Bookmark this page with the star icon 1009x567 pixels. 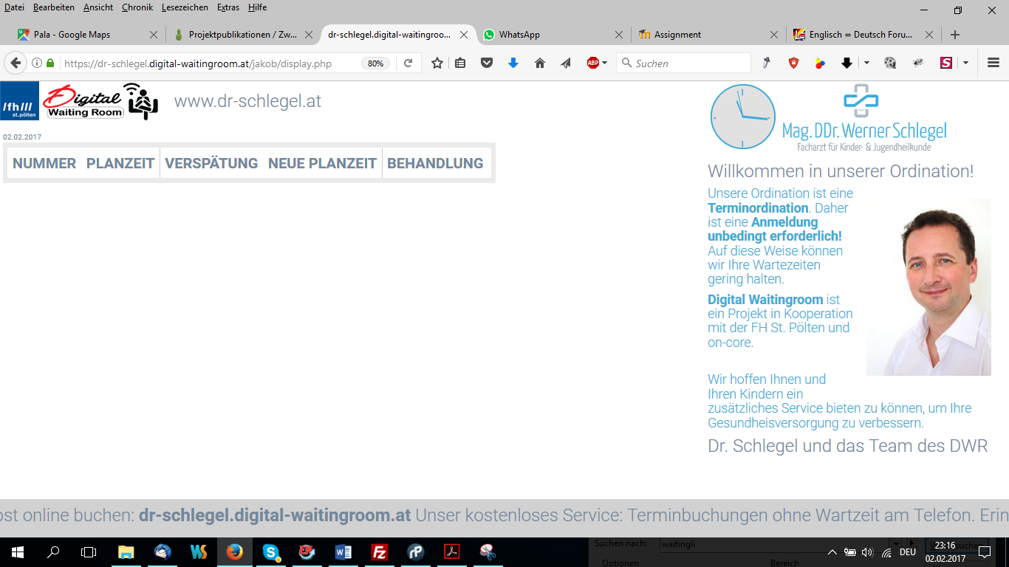[x=437, y=63]
